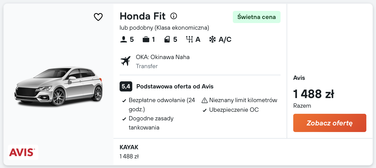Click the automatic transmission icon
376x168 pixels.
pos(189,40)
